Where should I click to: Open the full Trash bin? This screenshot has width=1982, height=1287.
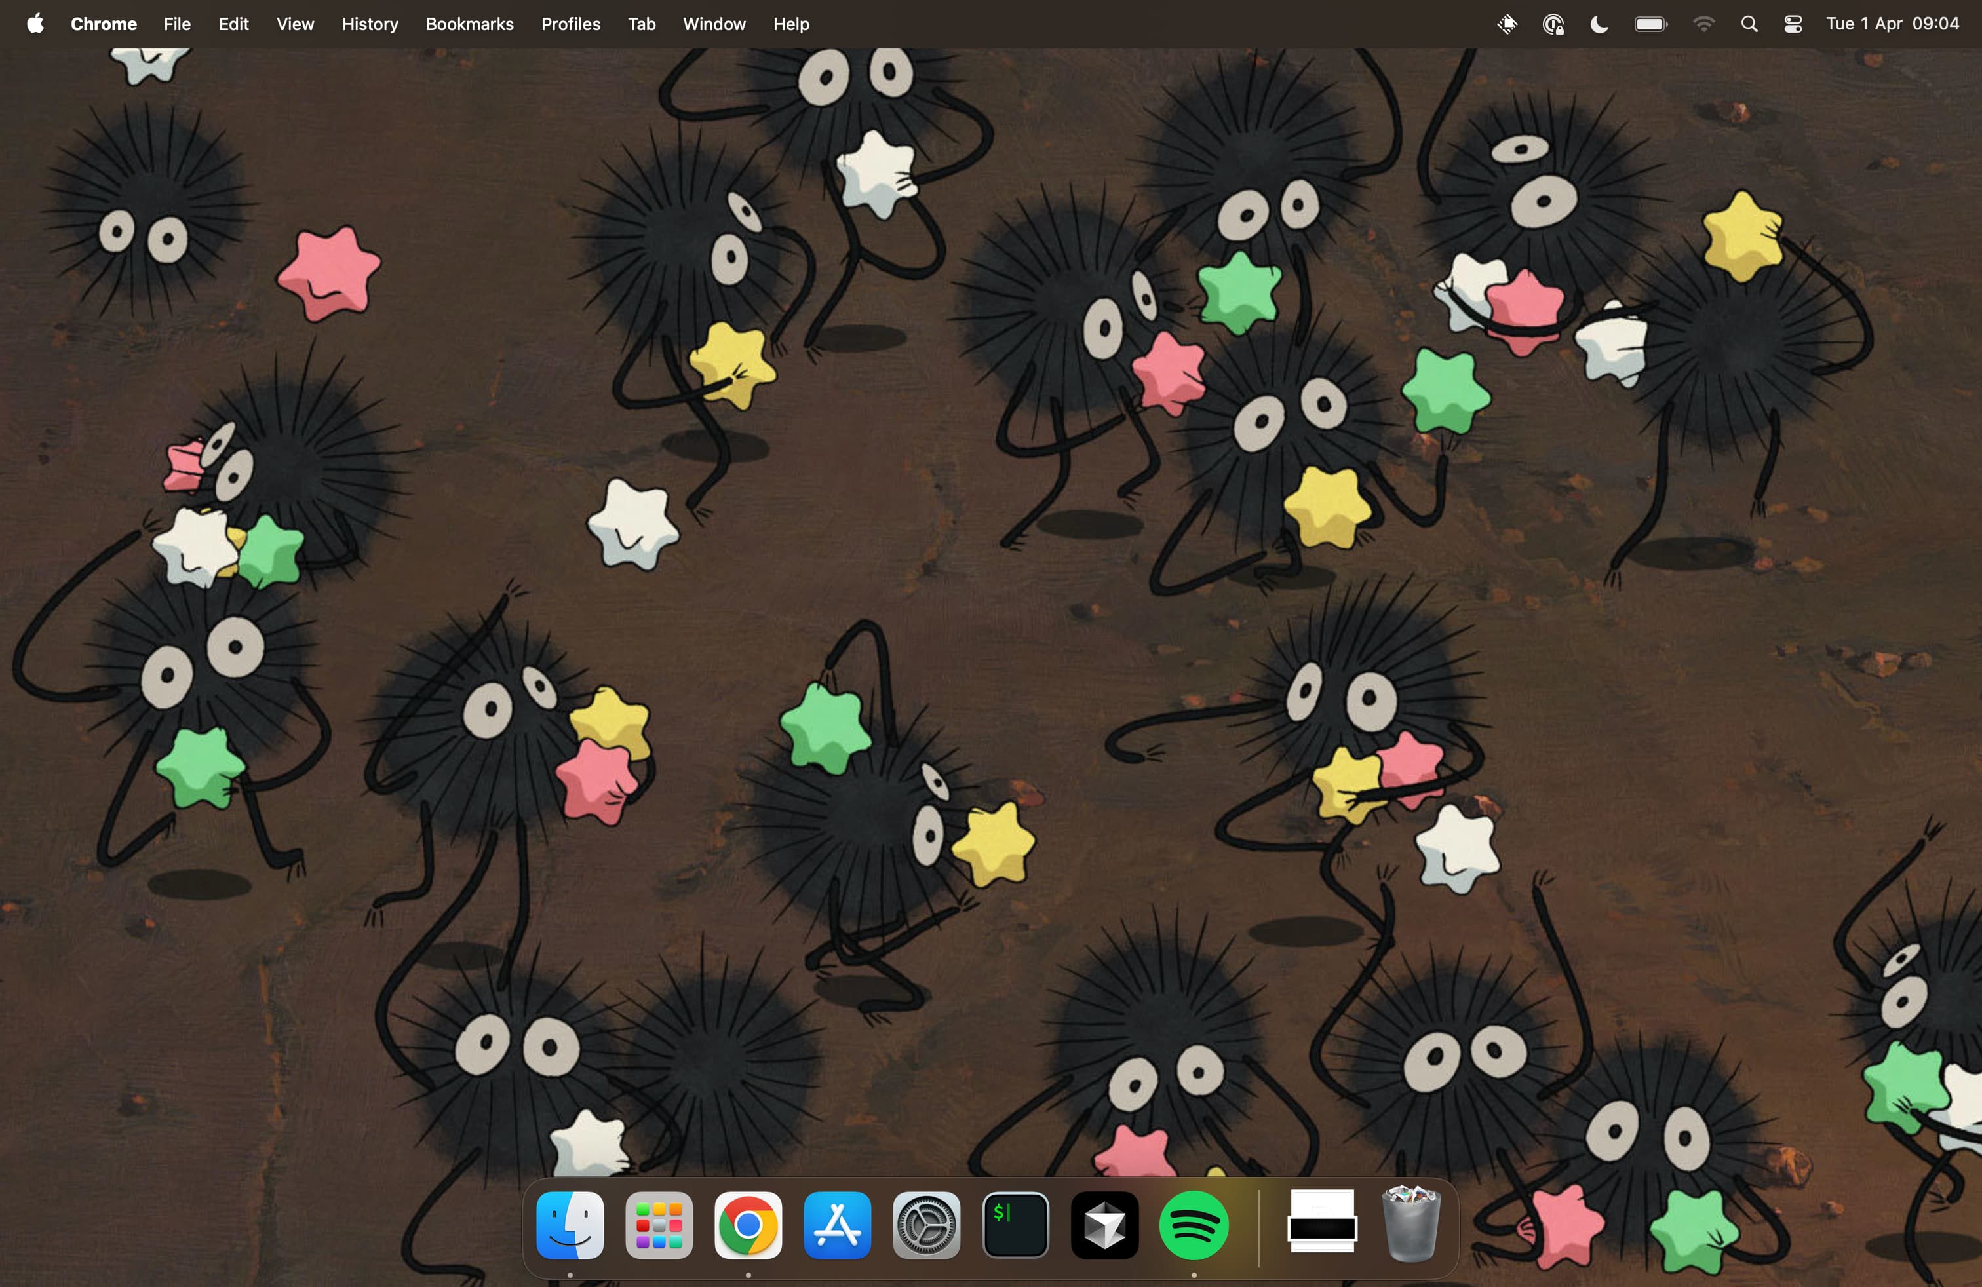[1410, 1225]
